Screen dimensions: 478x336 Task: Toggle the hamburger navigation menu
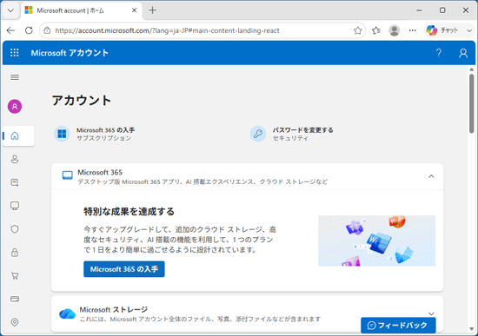[x=15, y=77]
